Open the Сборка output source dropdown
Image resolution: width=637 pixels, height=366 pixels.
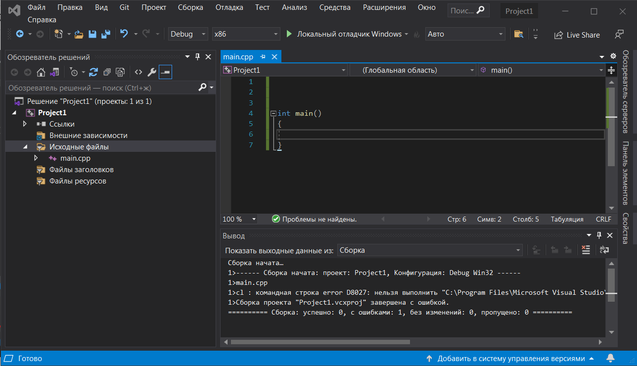430,250
